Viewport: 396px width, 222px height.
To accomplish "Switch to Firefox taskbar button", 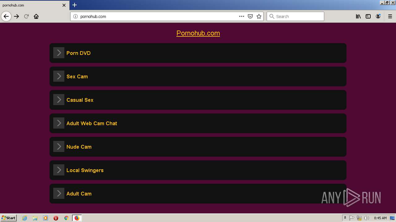I will point(77,218).
